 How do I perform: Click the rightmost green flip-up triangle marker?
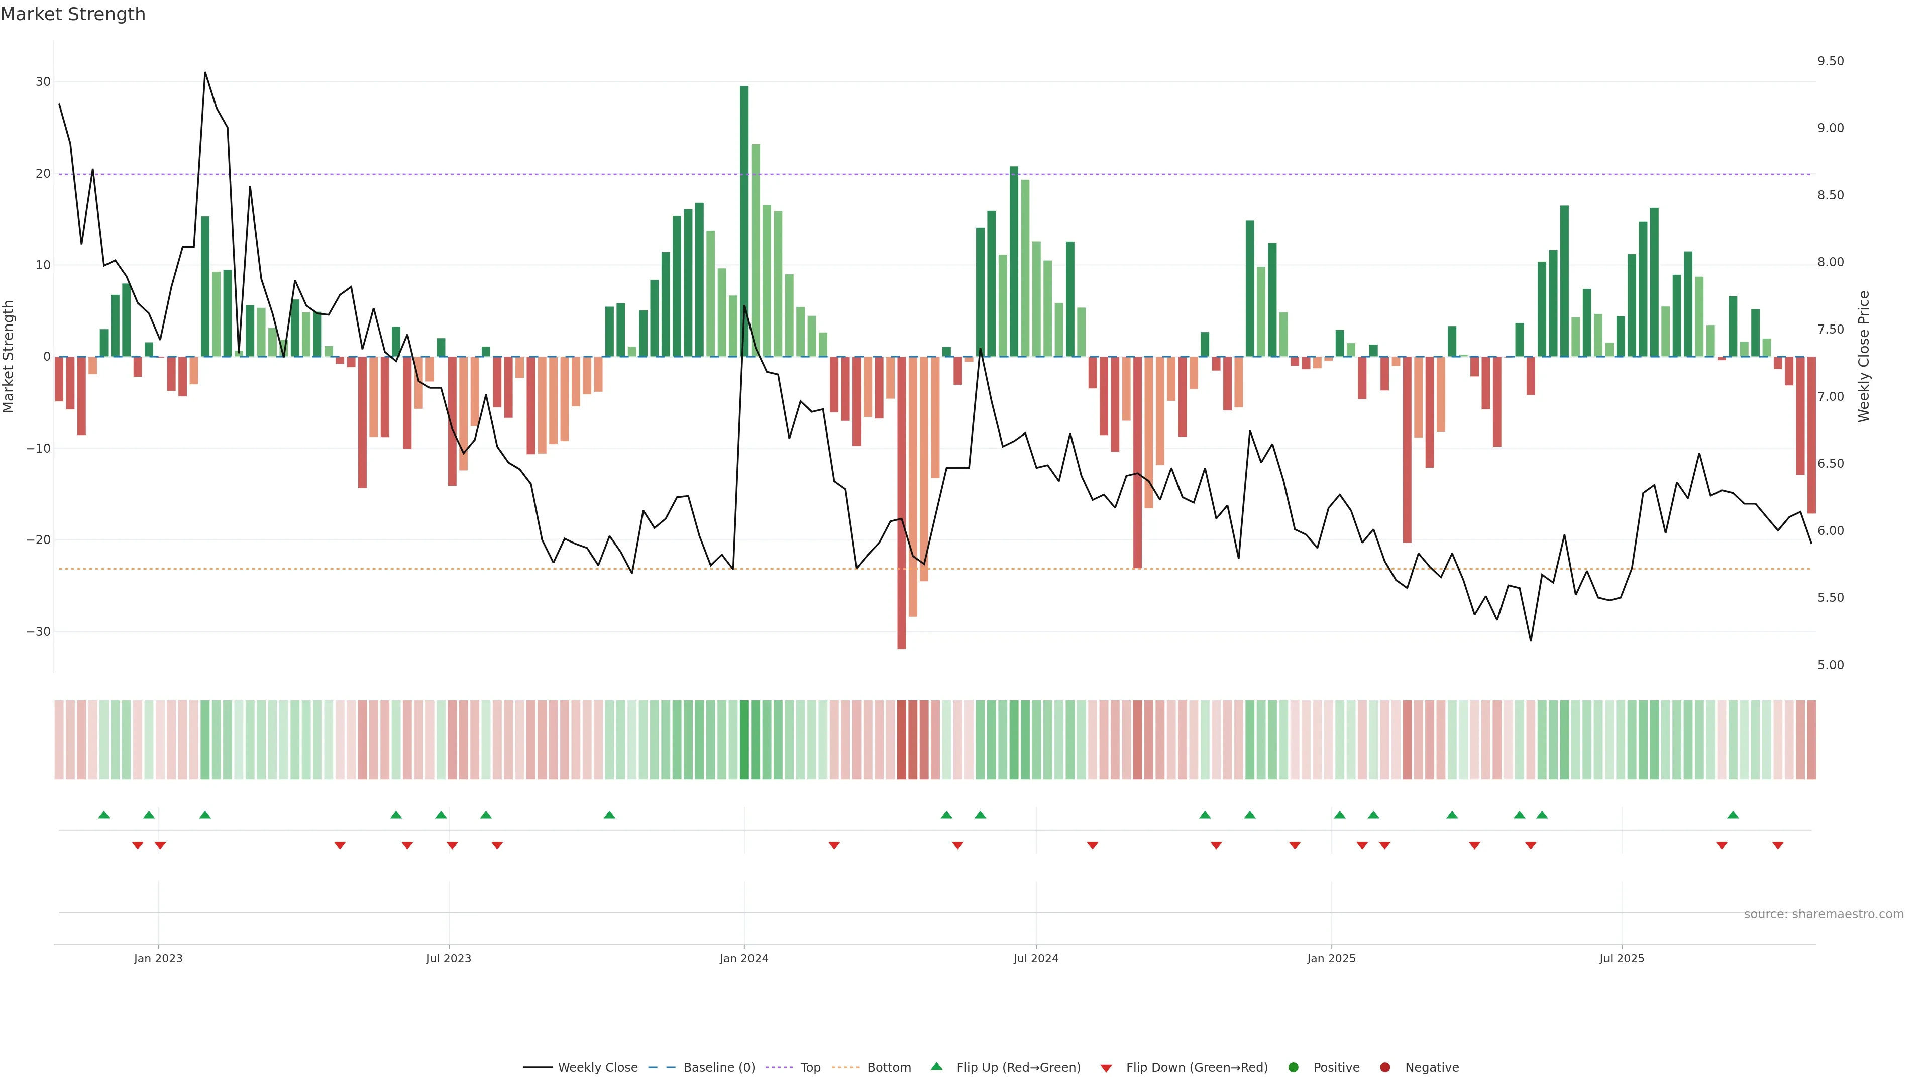1733,815
